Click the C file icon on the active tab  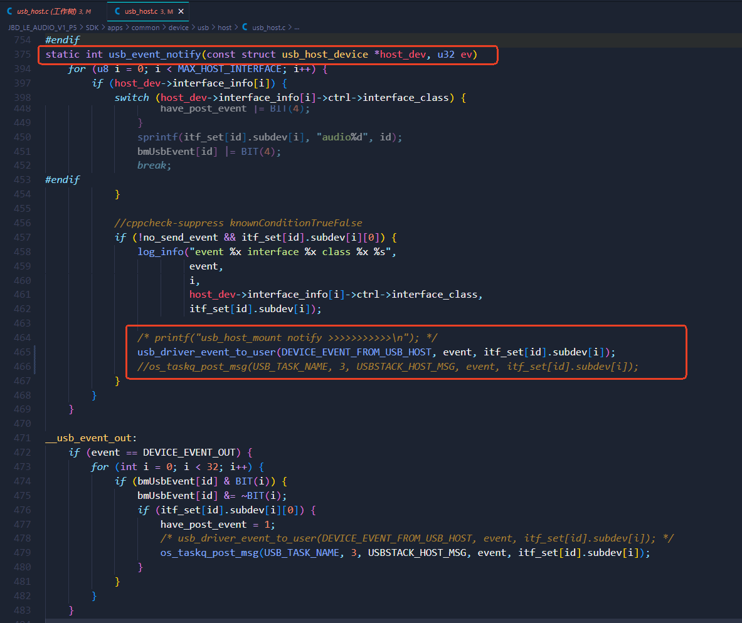(x=117, y=11)
